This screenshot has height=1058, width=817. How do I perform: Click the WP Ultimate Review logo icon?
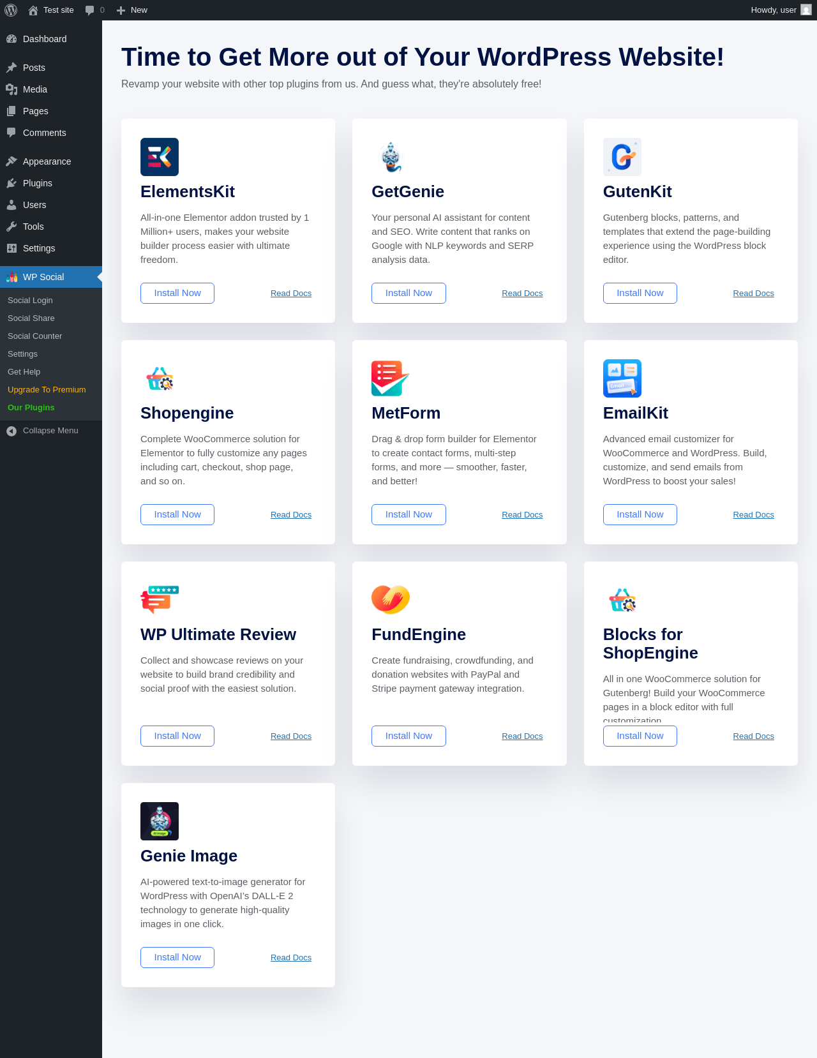pos(160,600)
